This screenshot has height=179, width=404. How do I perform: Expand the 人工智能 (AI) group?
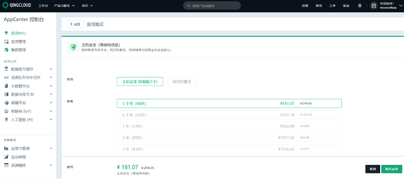tap(29, 120)
